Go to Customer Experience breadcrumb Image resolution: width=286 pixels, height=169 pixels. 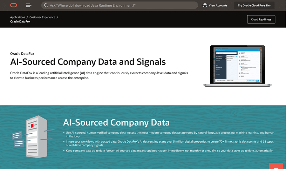tap(42, 17)
